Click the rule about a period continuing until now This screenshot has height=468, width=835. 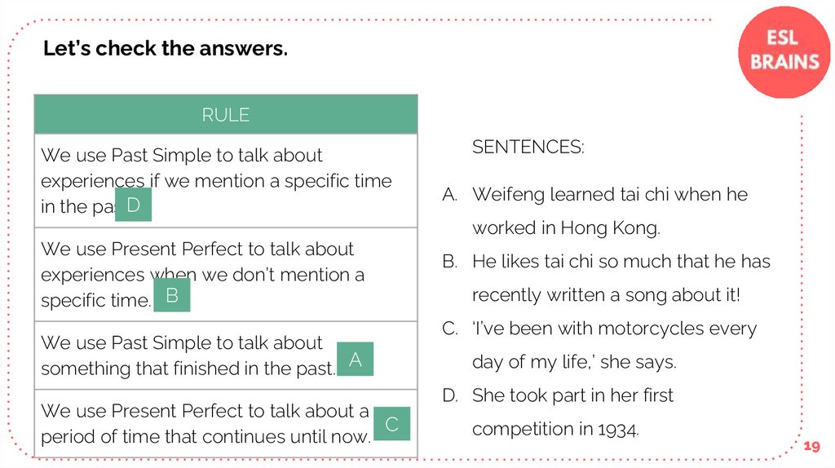(x=204, y=423)
